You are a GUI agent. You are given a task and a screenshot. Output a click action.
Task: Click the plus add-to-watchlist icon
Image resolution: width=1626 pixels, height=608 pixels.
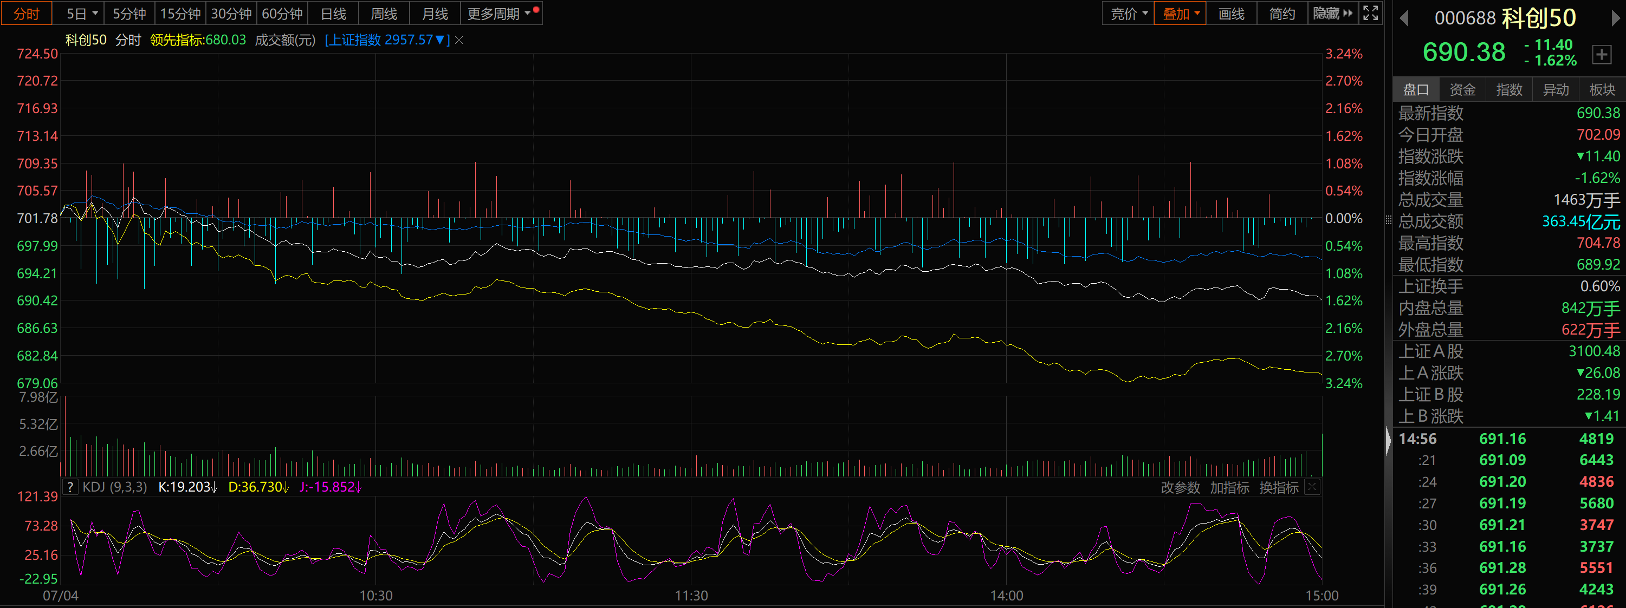click(x=1602, y=55)
